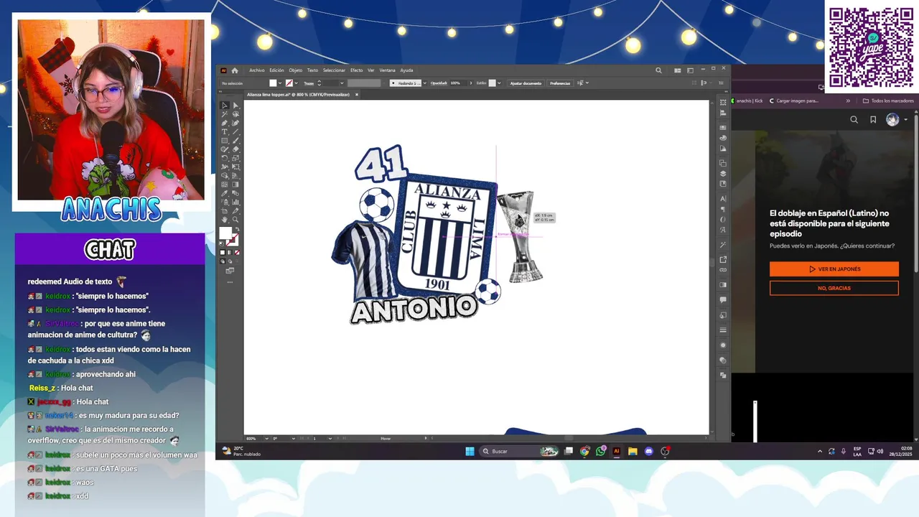Click Illustrator home icon
This screenshot has height=517, width=919.
click(x=235, y=70)
